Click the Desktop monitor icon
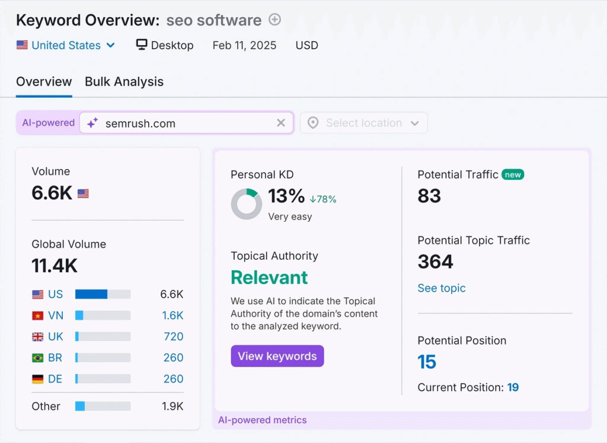The height and width of the screenshot is (443, 607). (142, 45)
